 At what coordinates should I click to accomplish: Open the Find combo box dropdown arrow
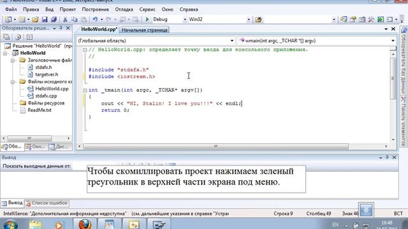coord(334,20)
